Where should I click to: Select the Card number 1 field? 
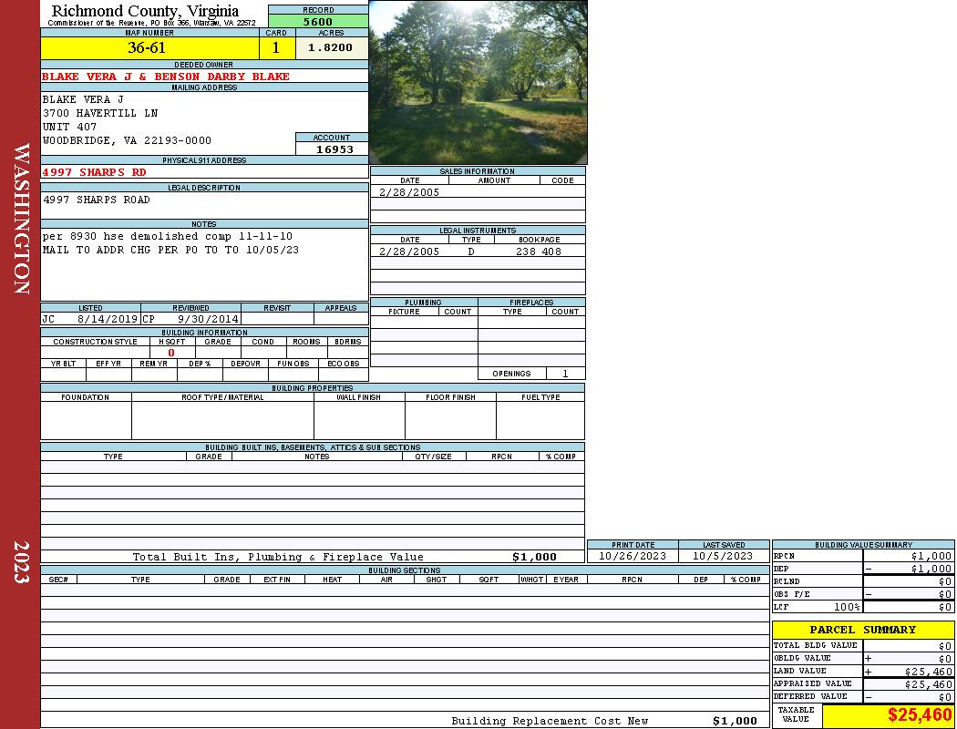[276, 48]
